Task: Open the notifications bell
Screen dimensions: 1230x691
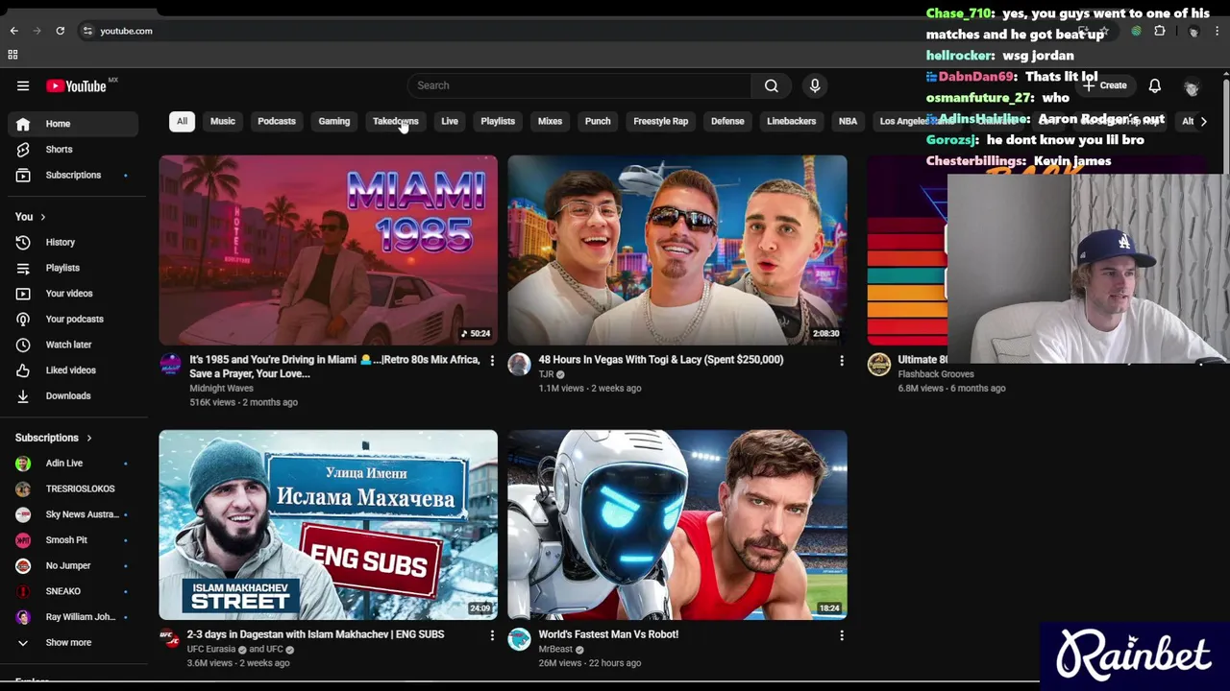Action: coord(1155,85)
